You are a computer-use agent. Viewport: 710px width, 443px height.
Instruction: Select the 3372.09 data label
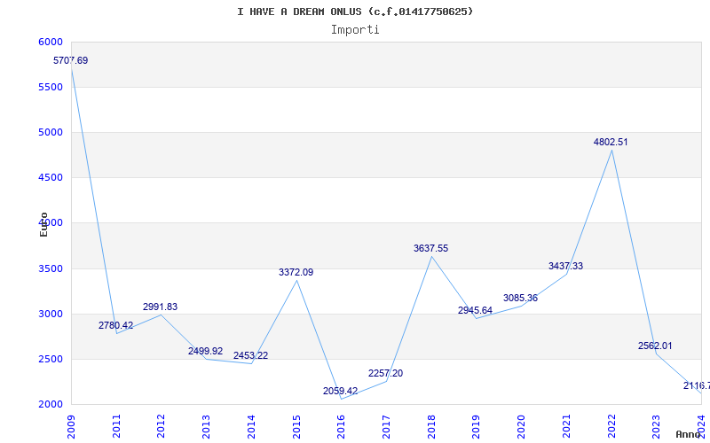pos(296,273)
